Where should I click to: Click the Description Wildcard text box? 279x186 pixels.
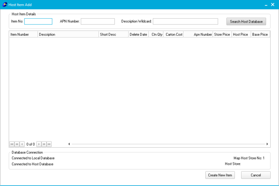pos(185,22)
